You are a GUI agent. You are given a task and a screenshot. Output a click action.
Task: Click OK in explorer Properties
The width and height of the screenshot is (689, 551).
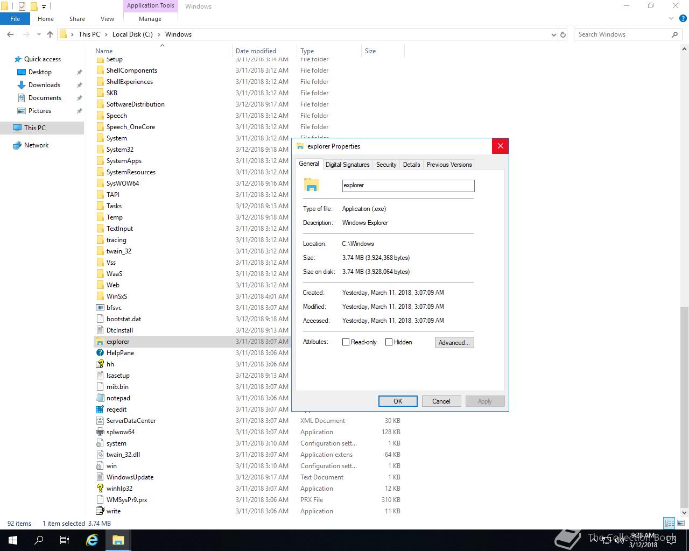pos(398,401)
